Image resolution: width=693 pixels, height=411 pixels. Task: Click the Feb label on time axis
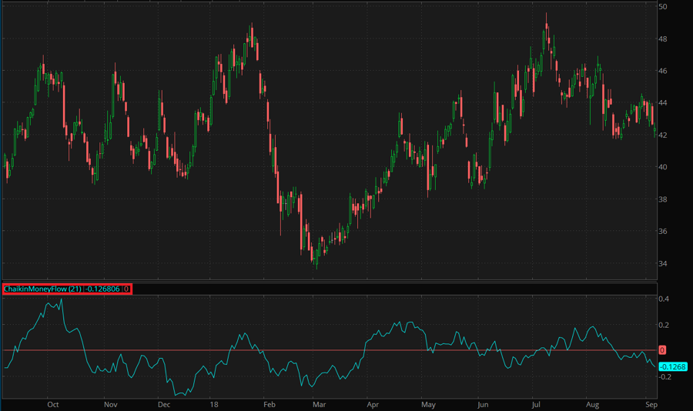269,403
